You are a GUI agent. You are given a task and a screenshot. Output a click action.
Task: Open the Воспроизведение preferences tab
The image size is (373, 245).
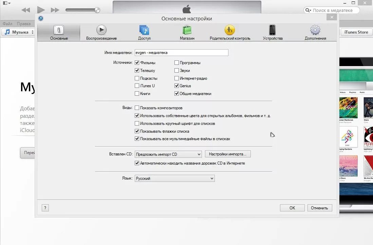click(101, 33)
